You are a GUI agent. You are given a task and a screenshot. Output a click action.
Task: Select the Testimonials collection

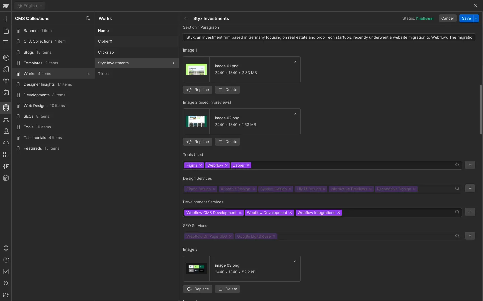[x=35, y=138]
